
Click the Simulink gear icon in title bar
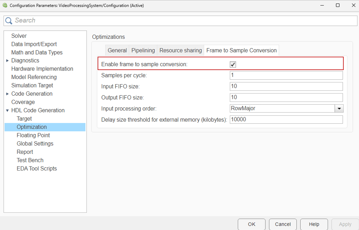[x=5, y=5]
